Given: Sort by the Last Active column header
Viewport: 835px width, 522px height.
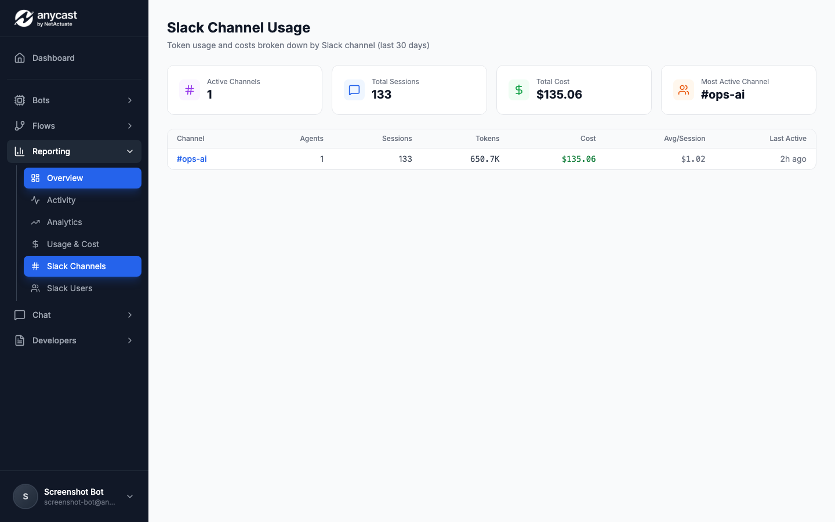Looking at the screenshot, I should (787, 139).
